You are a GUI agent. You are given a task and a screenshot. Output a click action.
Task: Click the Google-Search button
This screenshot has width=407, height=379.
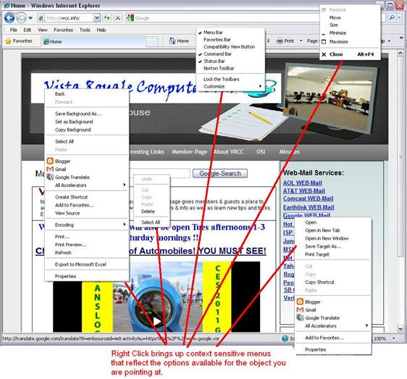[x=220, y=173]
